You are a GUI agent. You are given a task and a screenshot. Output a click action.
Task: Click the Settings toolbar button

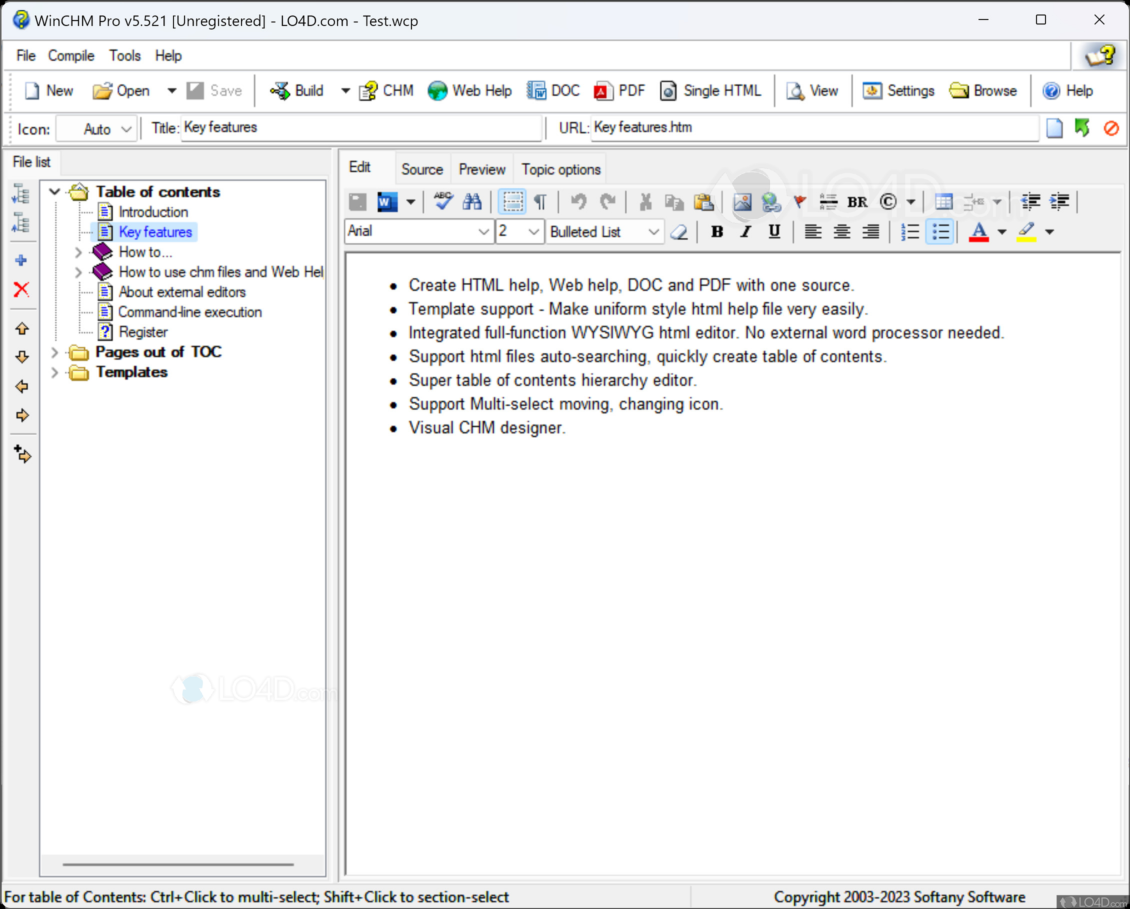tap(898, 90)
